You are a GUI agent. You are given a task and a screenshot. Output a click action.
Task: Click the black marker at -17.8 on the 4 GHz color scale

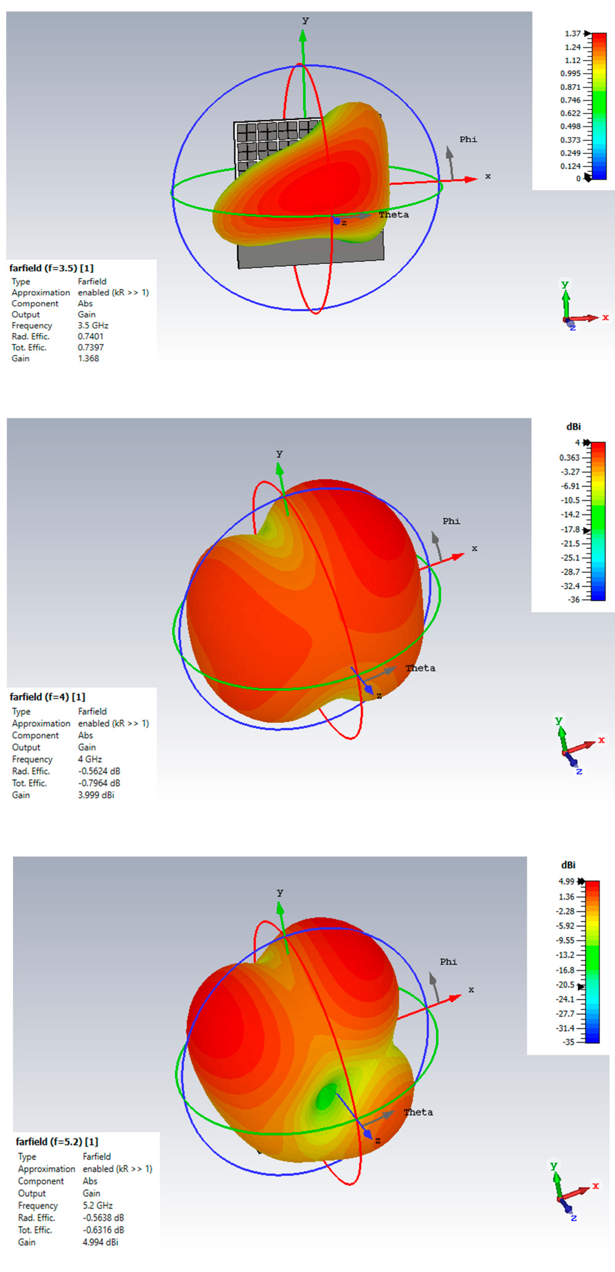[x=586, y=530]
